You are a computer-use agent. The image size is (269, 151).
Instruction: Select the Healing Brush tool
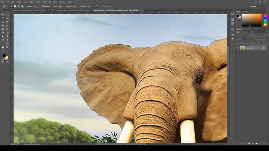click(x=3, y=26)
